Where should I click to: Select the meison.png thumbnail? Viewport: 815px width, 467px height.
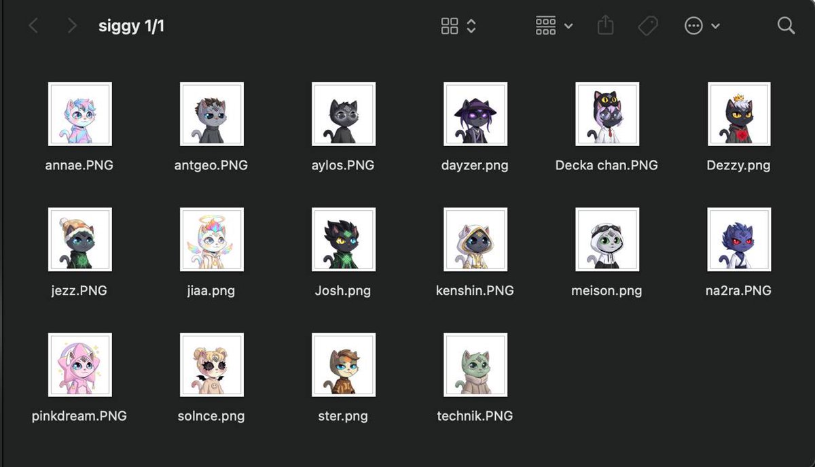tap(607, 239)
